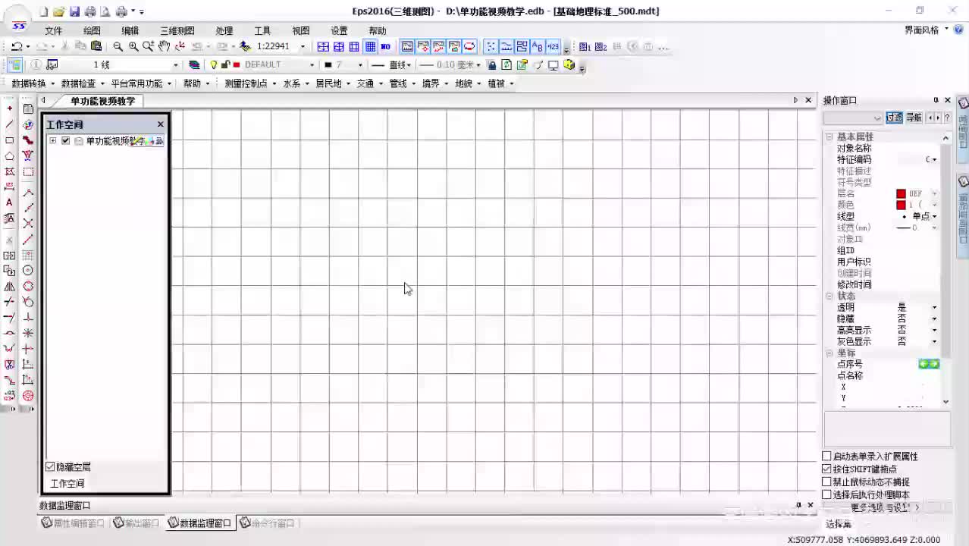Click the 选择集 tab label

(839, 524)
